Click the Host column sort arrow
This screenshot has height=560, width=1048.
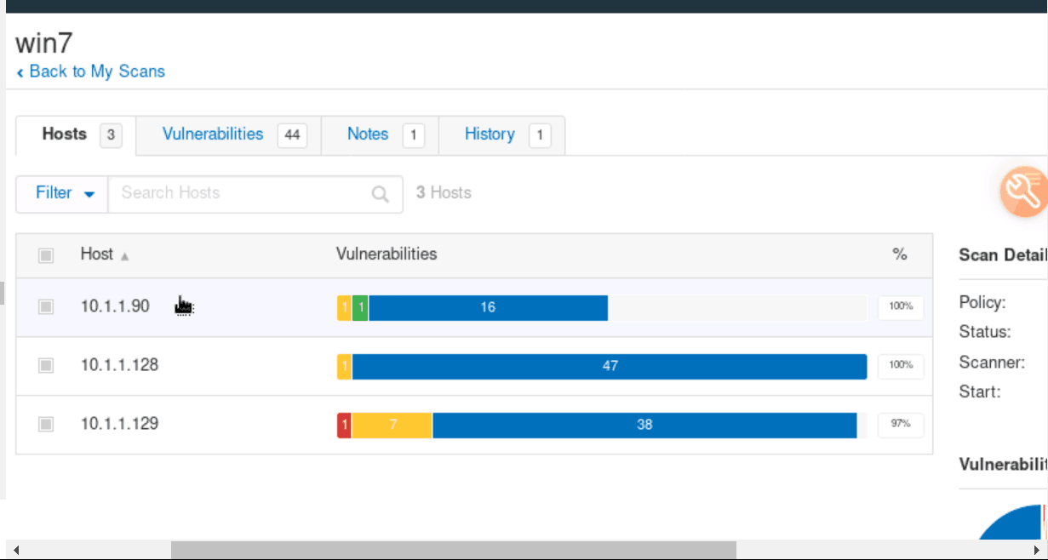125,255
